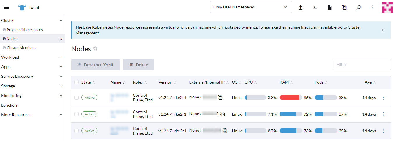Sort the table by Roles column
Image resolution: width=394 pixels, height=141 pixels.
[140, 82]
